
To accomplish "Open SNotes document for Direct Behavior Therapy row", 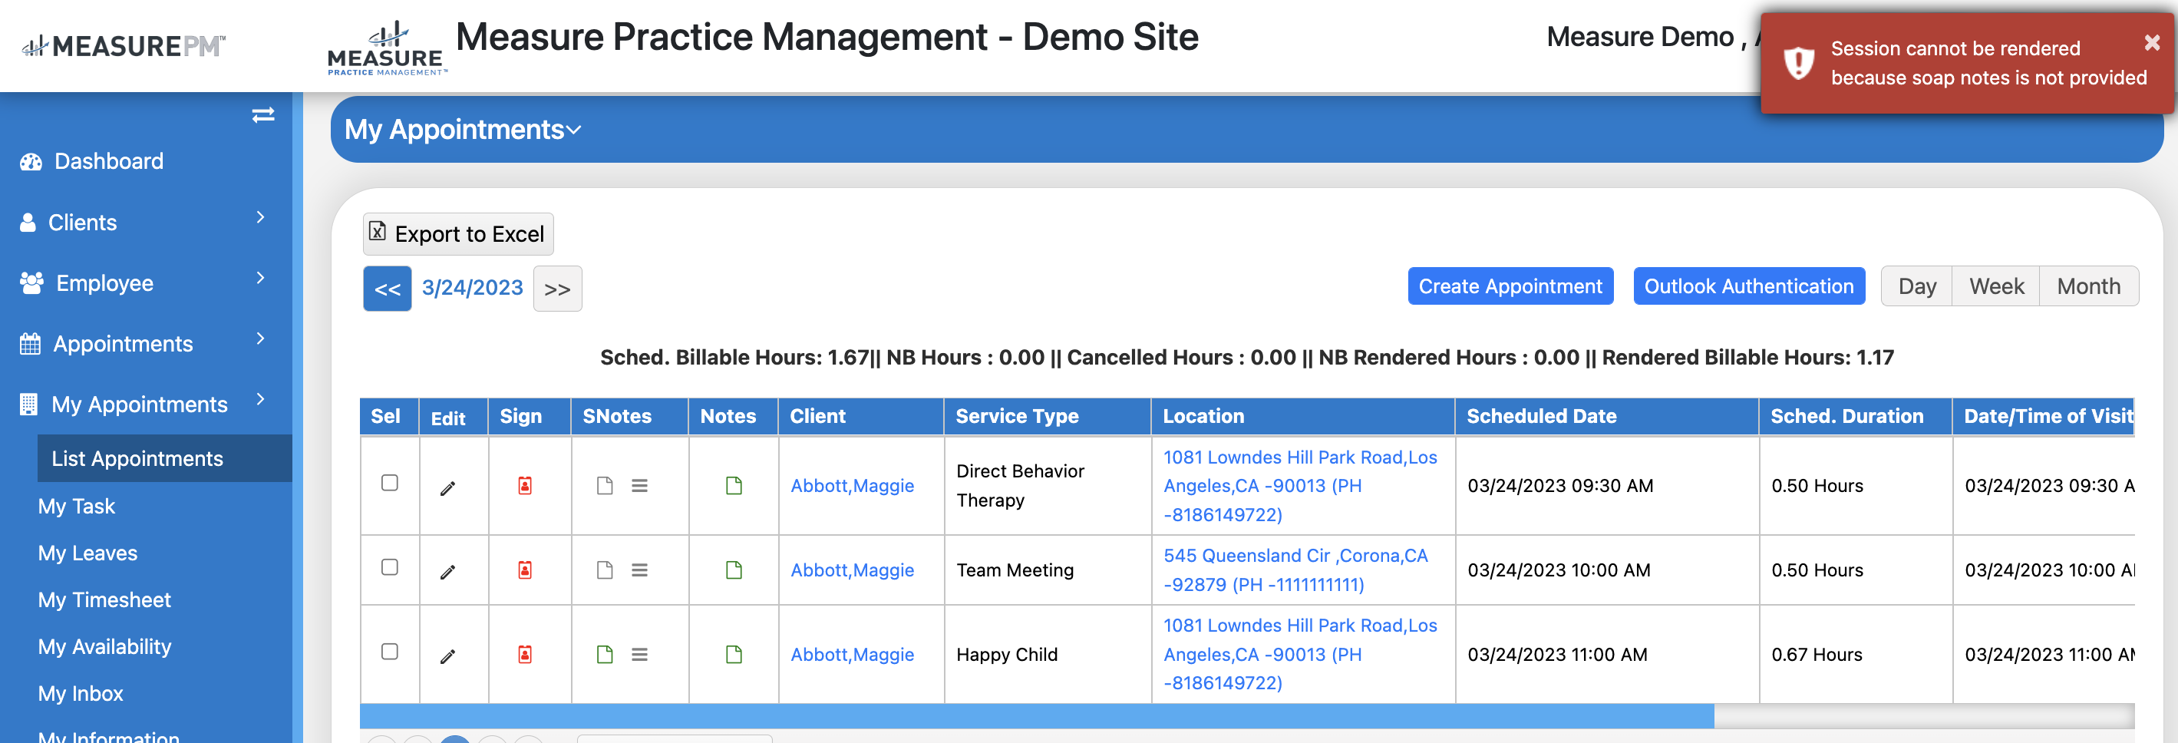I will tap(605, 485).
